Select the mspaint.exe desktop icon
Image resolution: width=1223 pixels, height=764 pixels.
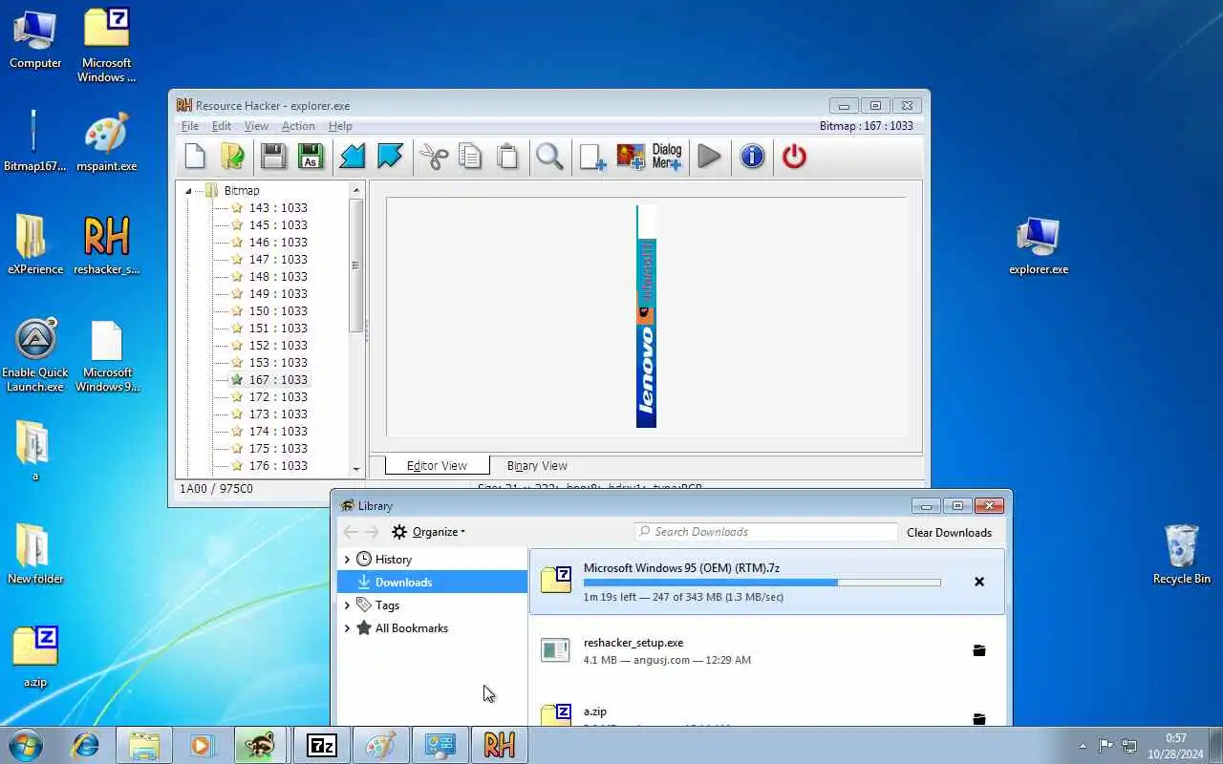(x=106, y=144)
